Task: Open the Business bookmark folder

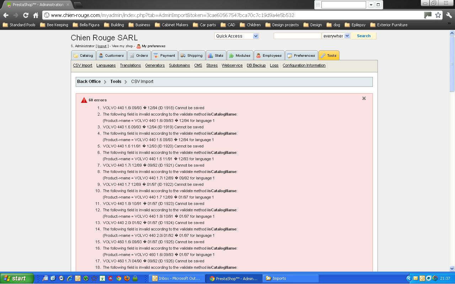Action: click(x=139, y=25)
